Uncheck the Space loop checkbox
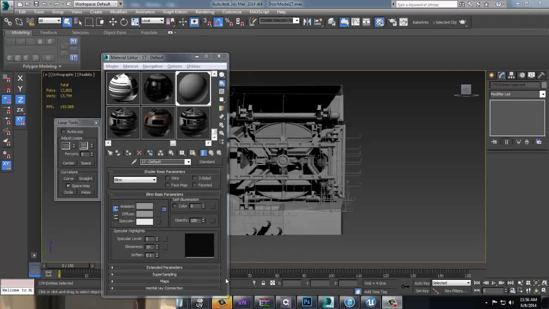 tap(68, 185)
